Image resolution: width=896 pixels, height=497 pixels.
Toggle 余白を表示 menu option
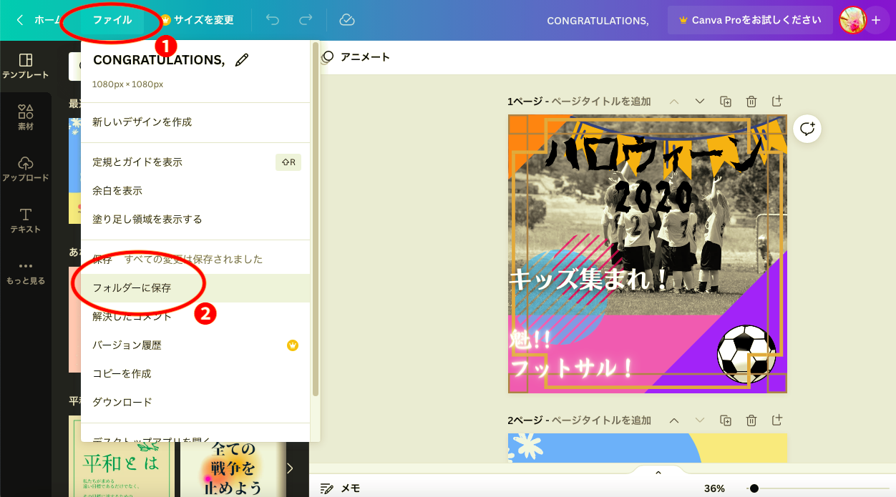[x=117, y=191]
